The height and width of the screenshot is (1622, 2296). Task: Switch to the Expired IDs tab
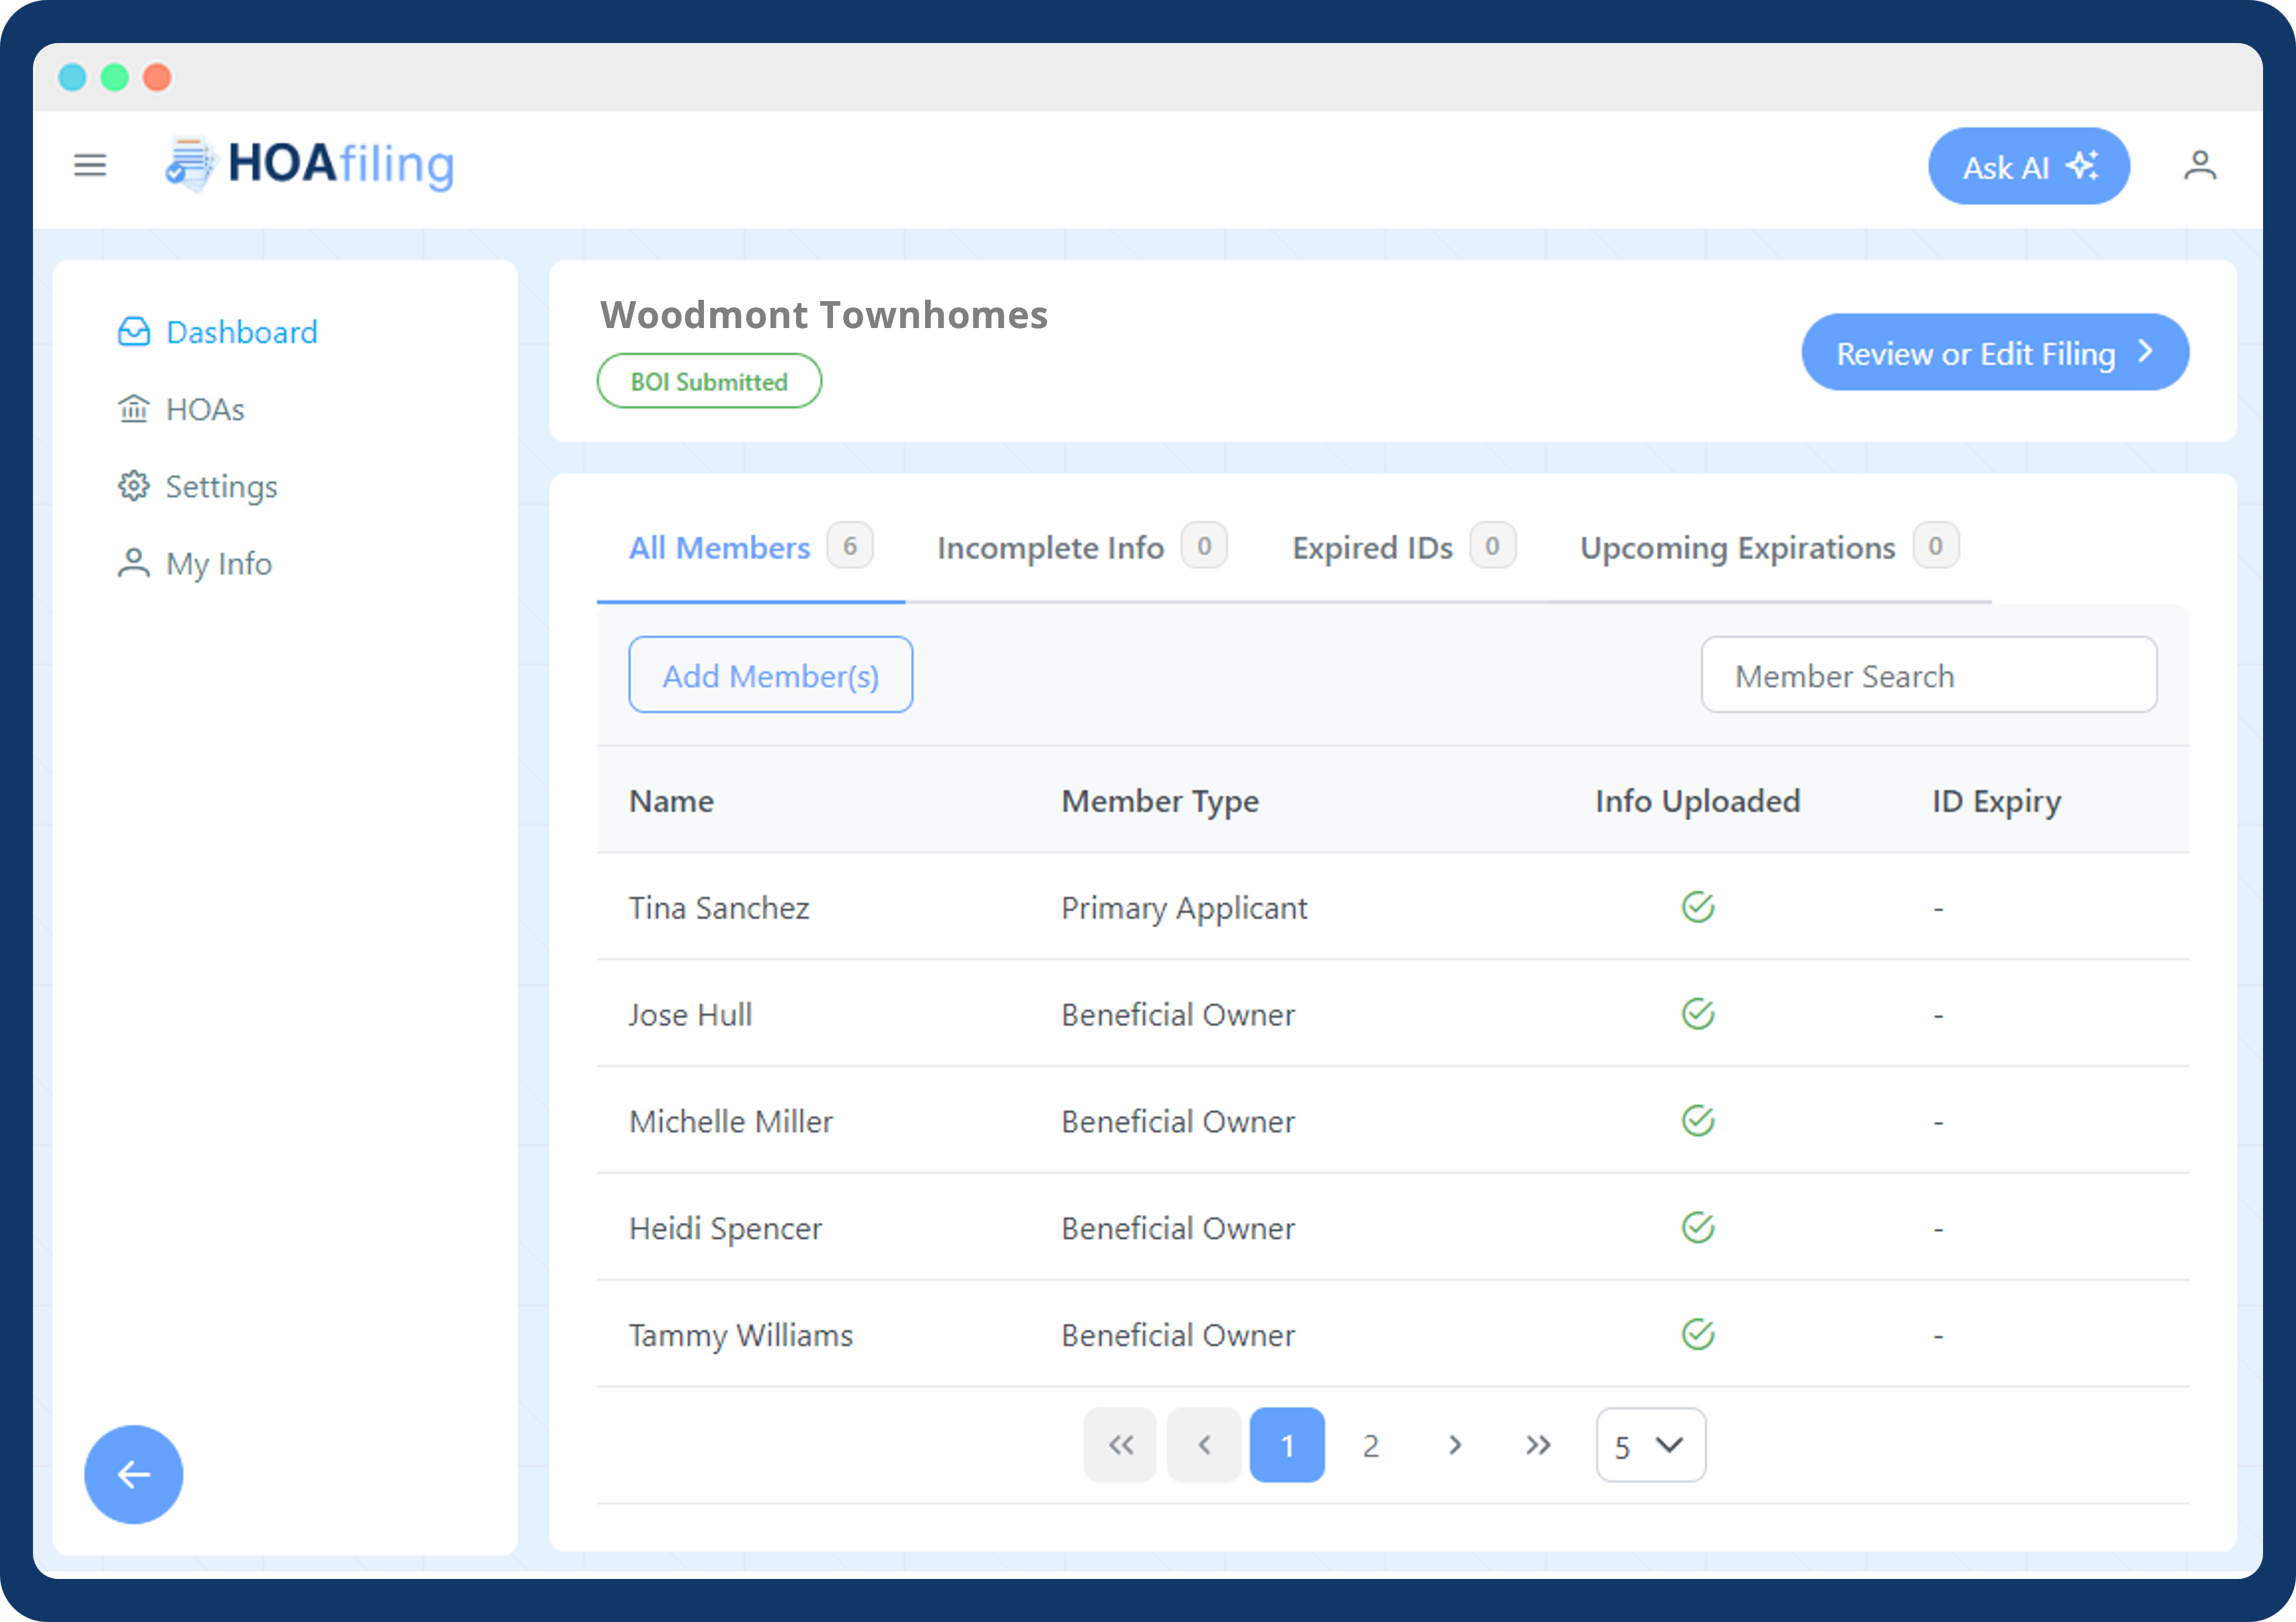pyautogui.click(x=1404, y=547)
